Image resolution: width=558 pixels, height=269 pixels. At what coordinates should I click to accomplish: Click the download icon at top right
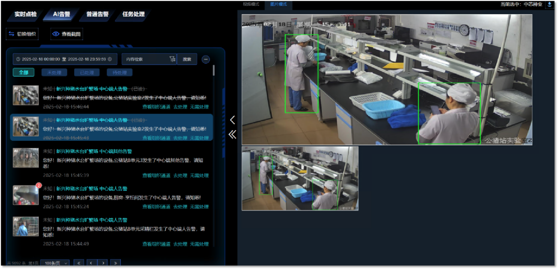point(550,4)
